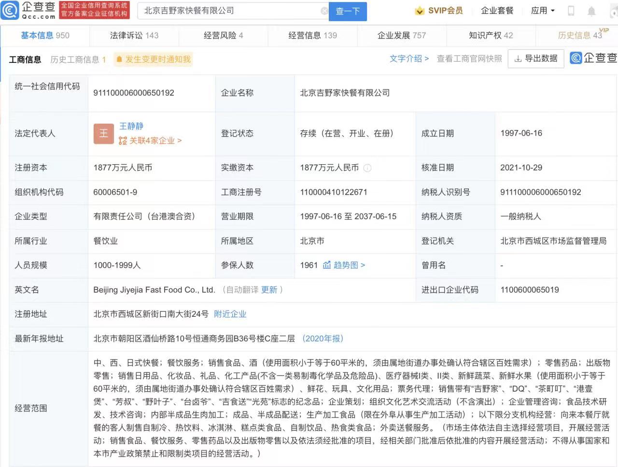
Task: Expand the 应用 dropdown menu
Action: point(543,11)
